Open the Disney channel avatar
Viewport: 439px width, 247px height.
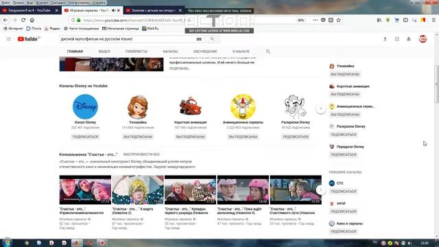coord(85,107)
